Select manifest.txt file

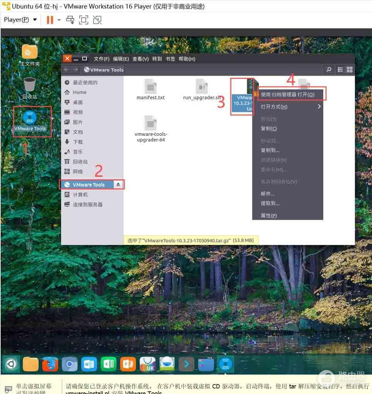[x=151, y=90]
